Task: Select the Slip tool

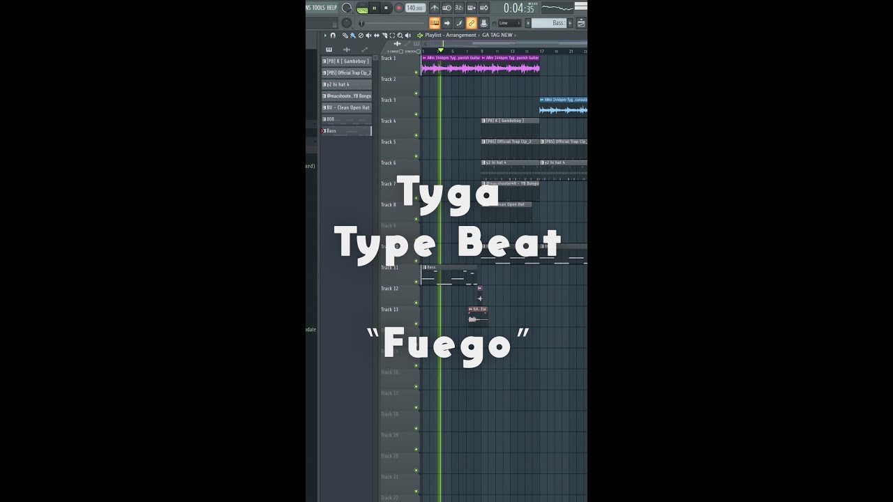Action: 377,35
